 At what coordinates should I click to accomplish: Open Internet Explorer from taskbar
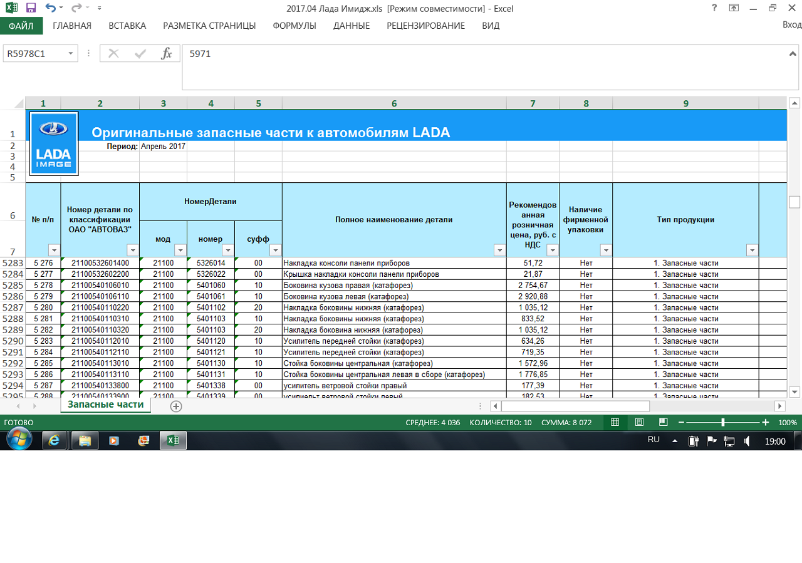pos(55,441)
